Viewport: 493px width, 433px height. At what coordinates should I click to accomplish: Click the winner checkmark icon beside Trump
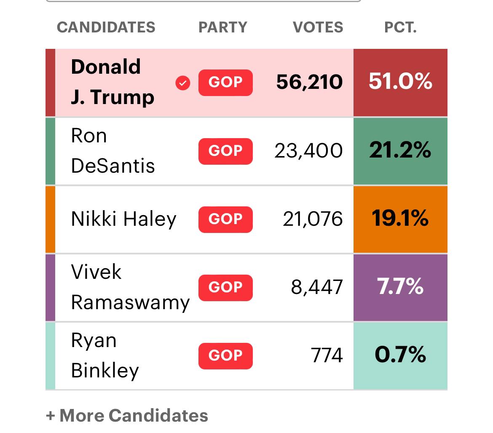tap(183, 83)
